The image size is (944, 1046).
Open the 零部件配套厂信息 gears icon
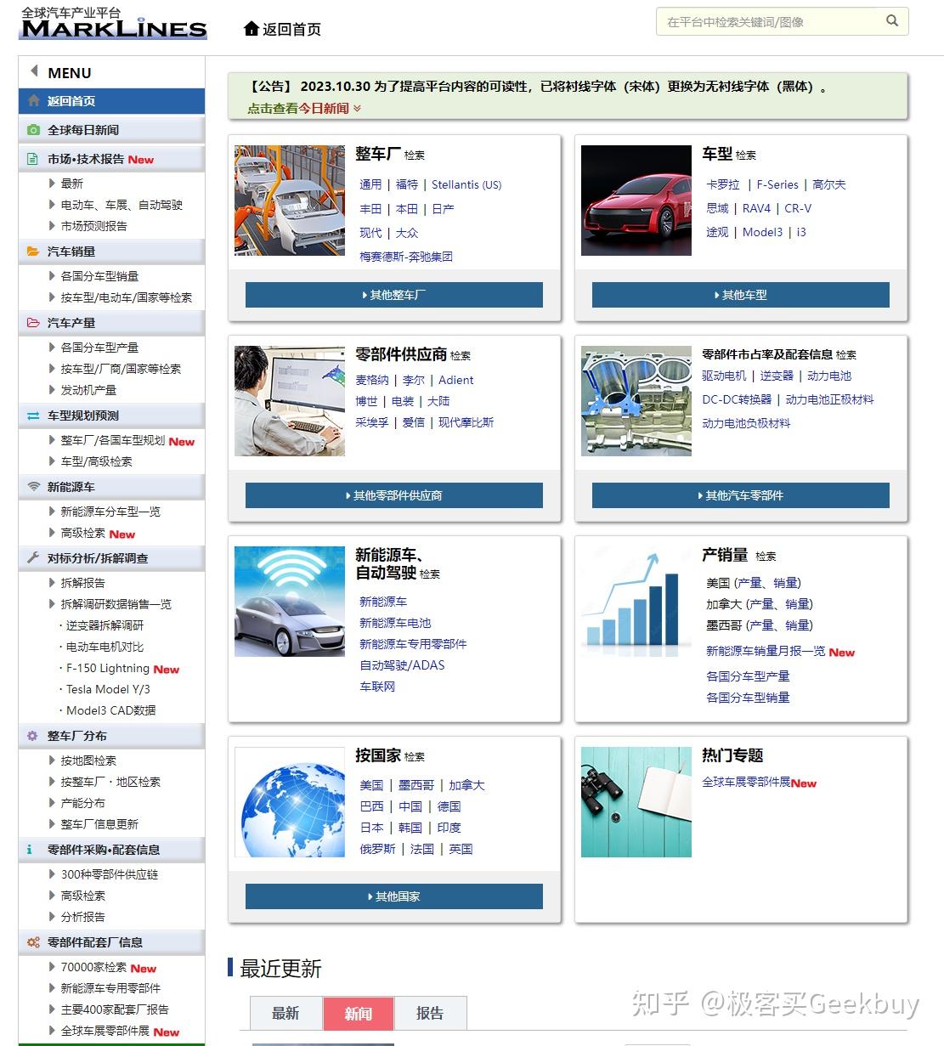pos(32,941)
